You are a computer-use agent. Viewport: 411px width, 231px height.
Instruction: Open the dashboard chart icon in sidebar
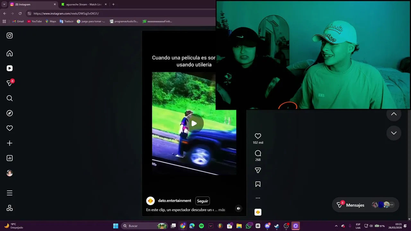coord(10,158)
